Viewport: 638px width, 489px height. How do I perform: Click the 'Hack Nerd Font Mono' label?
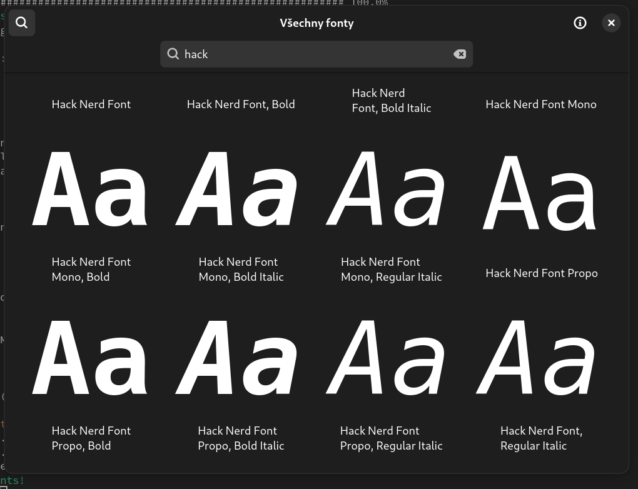click(x=541, y=104)
